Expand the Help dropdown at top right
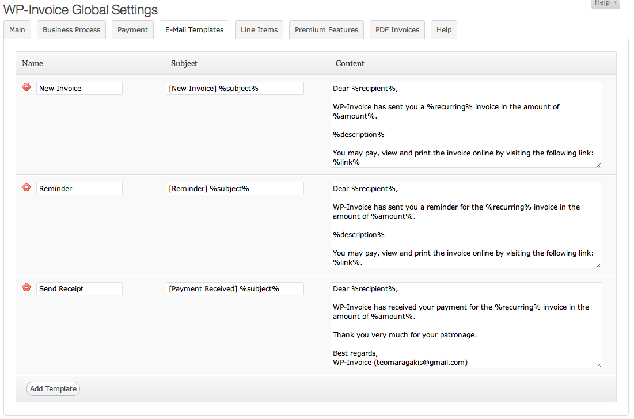 605,3
